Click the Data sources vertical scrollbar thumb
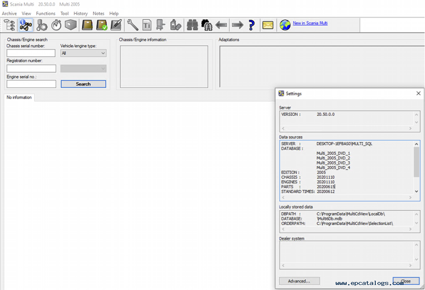425x290 pixels. pyautogui.click(x=417, y=162)
